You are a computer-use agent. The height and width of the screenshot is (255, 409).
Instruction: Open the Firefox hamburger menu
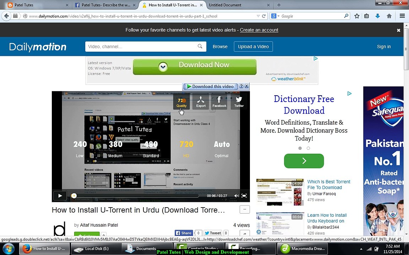point(402,16)
